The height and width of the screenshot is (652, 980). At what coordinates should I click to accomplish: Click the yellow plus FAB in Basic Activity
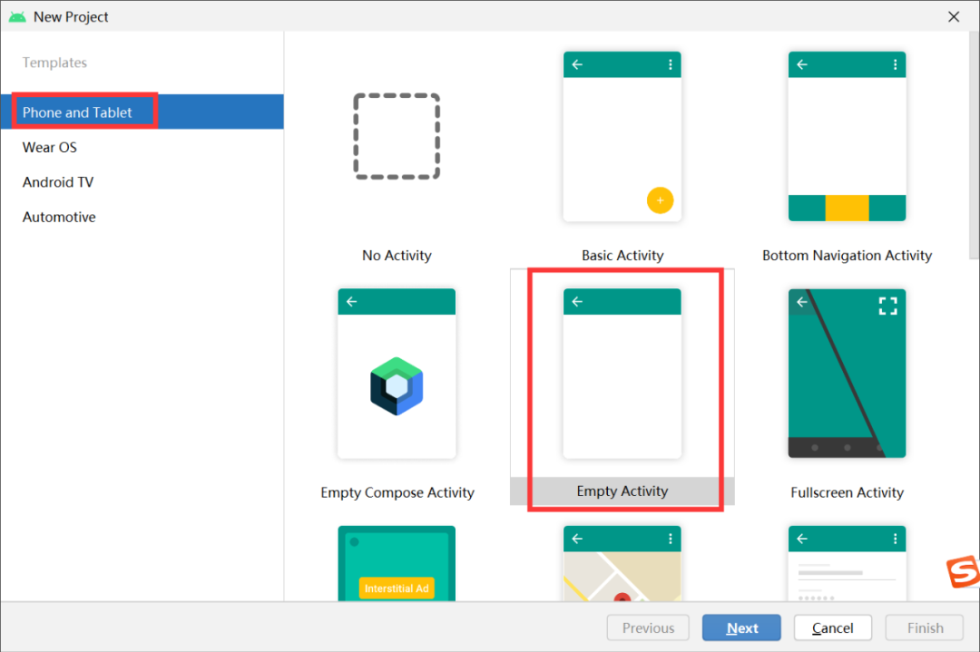(x=660, y=200)
